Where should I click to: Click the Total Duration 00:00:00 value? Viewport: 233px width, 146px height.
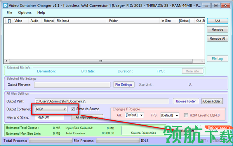click(108, 133)
